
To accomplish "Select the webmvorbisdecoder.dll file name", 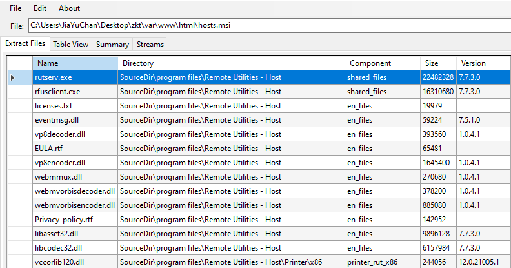I will [x=75, y=191].
